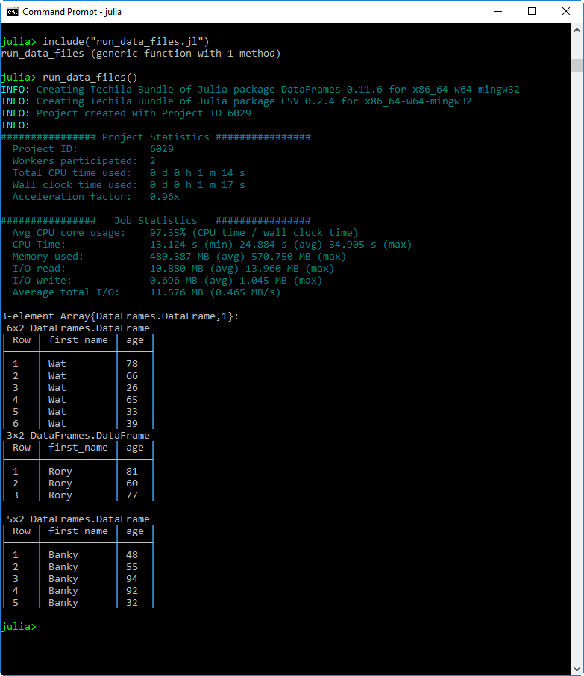584x676 pixels.
Task: Click the scrollbar up arrow
Action: (x=577, y=29)
